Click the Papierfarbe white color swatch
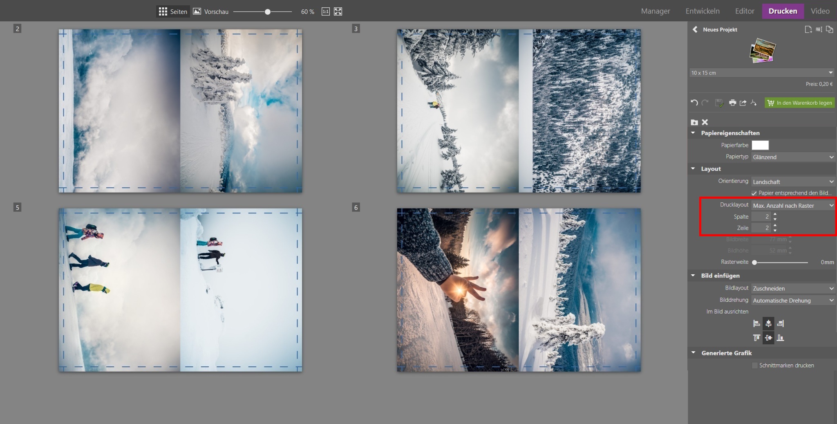Image resolution: width=837 pixels, height=424 pixels. (760, 145)
